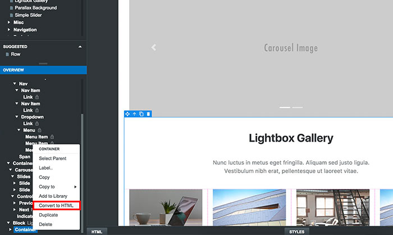Screen dimensions: 393x235
Task: Click the lock icon next to the first Menu Item
Action: click(x=52, y=137)
